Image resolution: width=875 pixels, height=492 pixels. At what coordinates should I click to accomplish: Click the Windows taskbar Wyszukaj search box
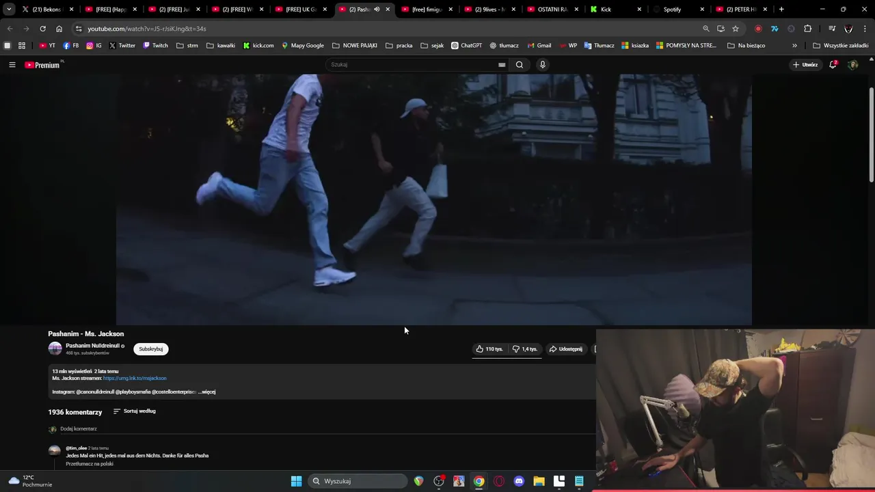click(356, 481)
